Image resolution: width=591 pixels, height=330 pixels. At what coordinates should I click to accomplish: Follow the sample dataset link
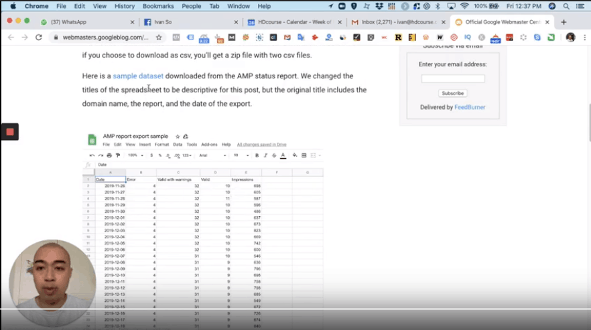tap(138, 76)
